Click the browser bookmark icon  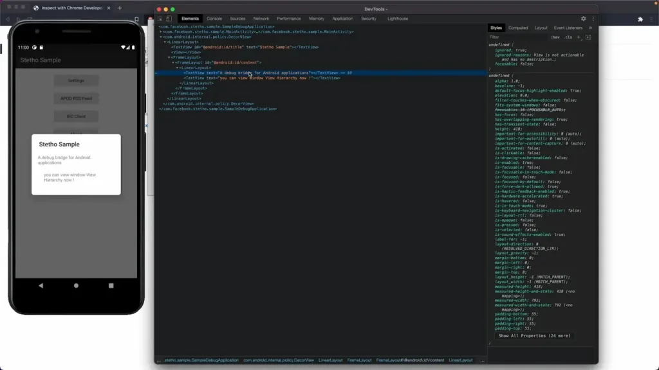click(136, 19)
